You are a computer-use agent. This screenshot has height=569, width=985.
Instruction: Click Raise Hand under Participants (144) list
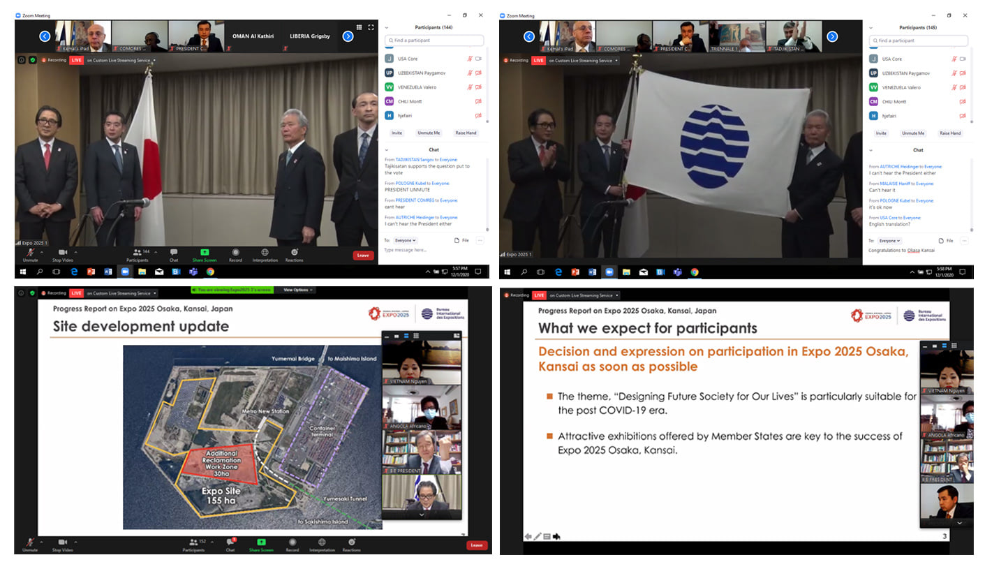point(466,133)
